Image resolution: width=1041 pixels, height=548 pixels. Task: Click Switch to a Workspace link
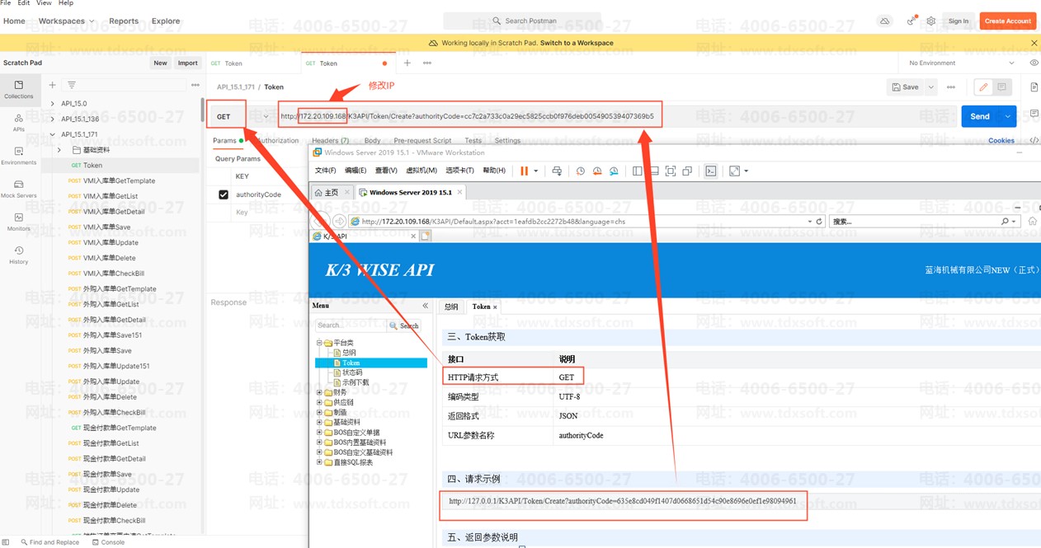(577, 43)
